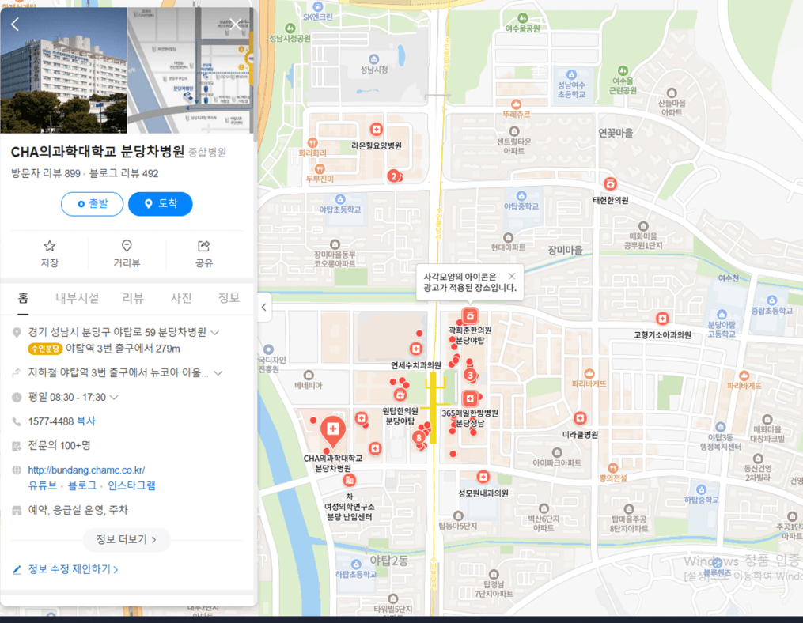Switch to the 내부시설 tab
This screenshot has height=623, width=803.
click(78, 298)
